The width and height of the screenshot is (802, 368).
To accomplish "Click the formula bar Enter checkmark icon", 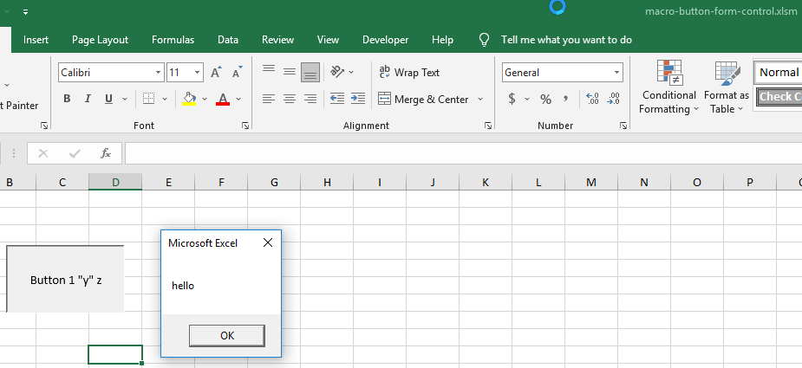I will pos(75,153).
